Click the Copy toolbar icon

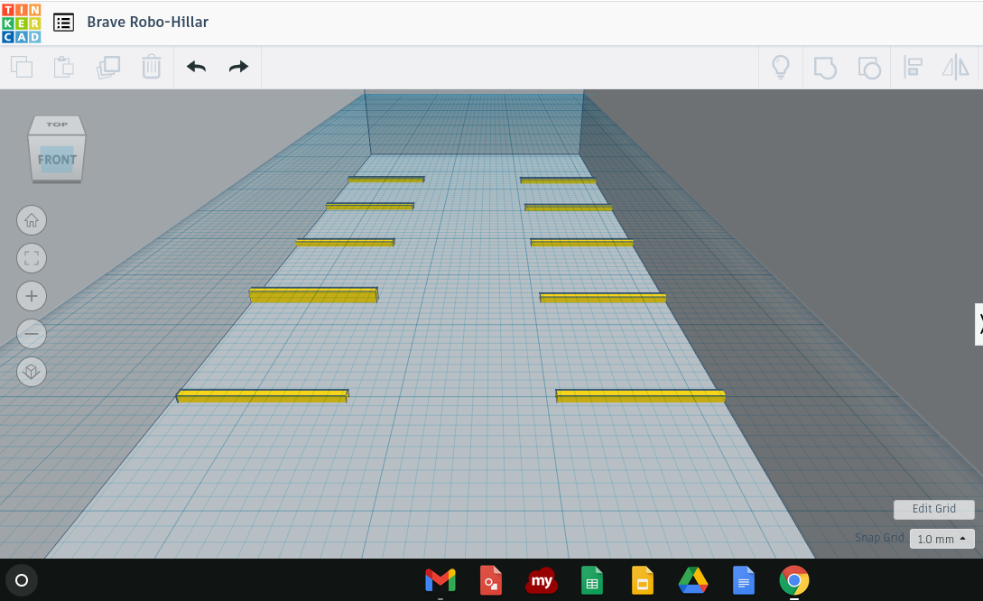coord(22,67)
